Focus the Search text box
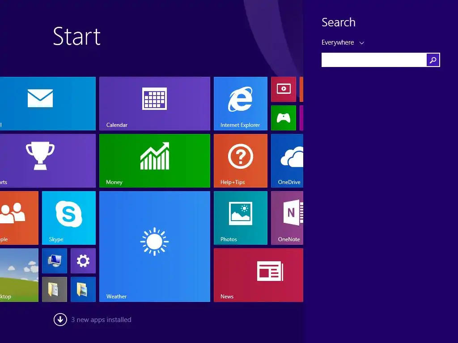The width and height of the screenshot is (458, 343). (374, 60)
